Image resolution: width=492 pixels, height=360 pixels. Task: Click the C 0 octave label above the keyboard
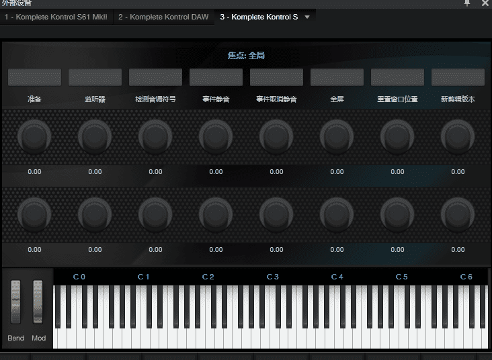tap(79, 277)
